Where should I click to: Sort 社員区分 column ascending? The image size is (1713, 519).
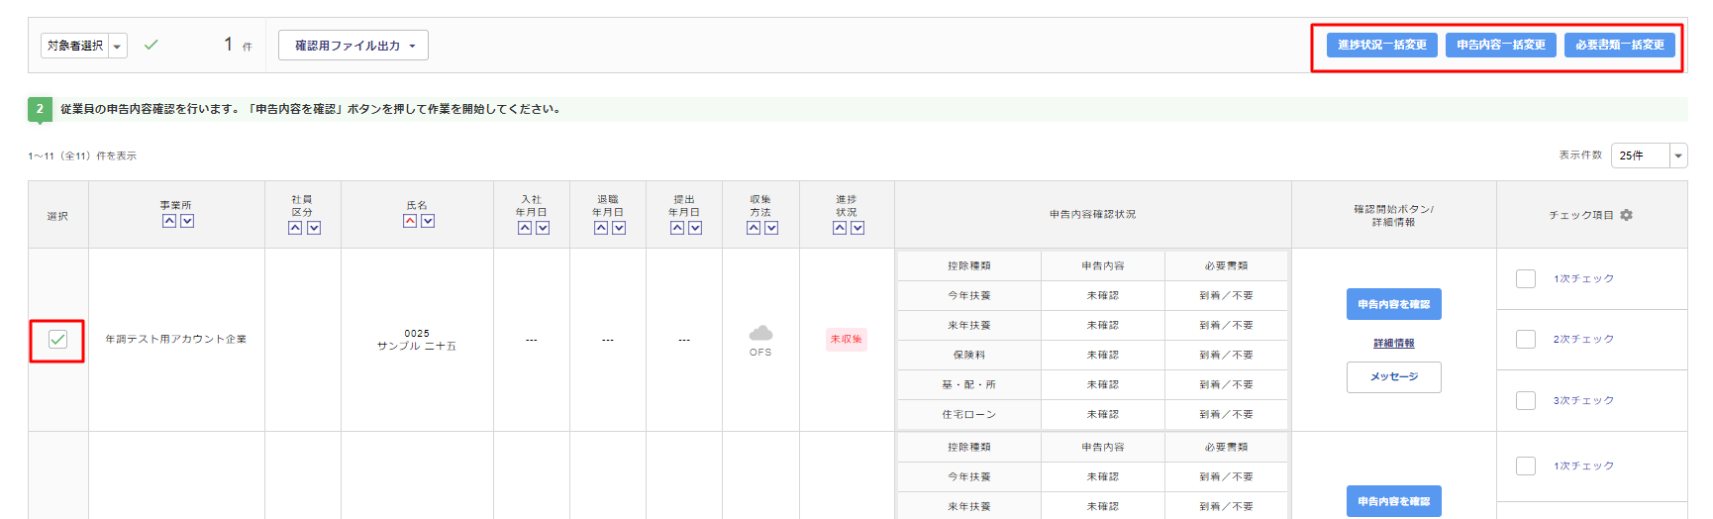coord(295,228)
